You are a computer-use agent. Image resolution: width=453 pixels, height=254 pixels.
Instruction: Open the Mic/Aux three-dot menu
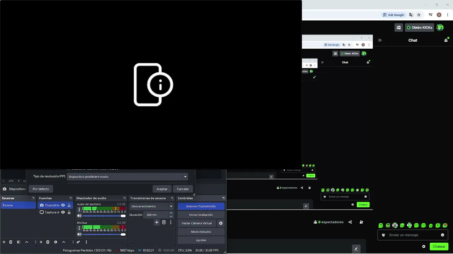tap(79, 228)
